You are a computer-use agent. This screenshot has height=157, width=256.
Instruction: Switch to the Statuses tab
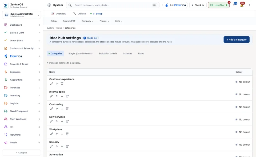tap(127, 53)
